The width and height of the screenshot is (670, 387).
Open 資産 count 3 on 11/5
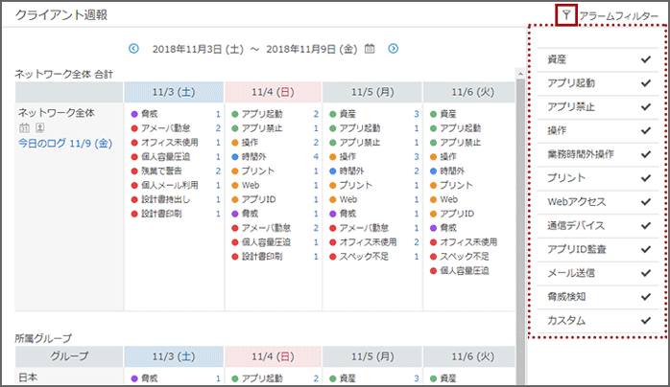417,114
